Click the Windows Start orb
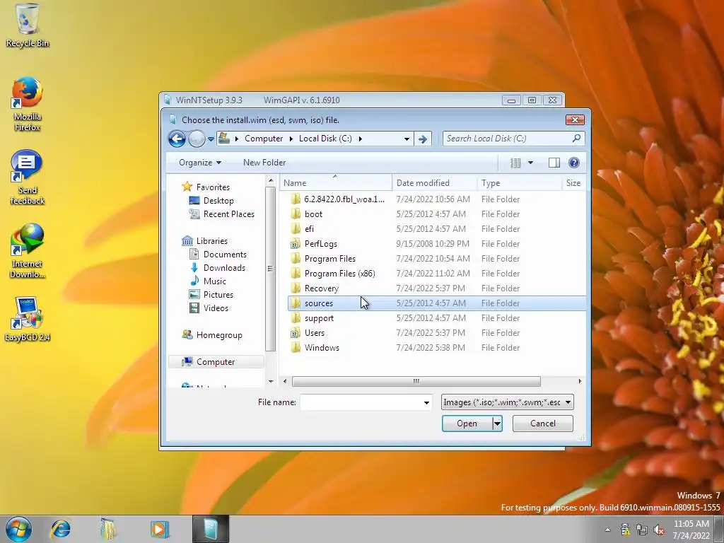 [18, 529]
